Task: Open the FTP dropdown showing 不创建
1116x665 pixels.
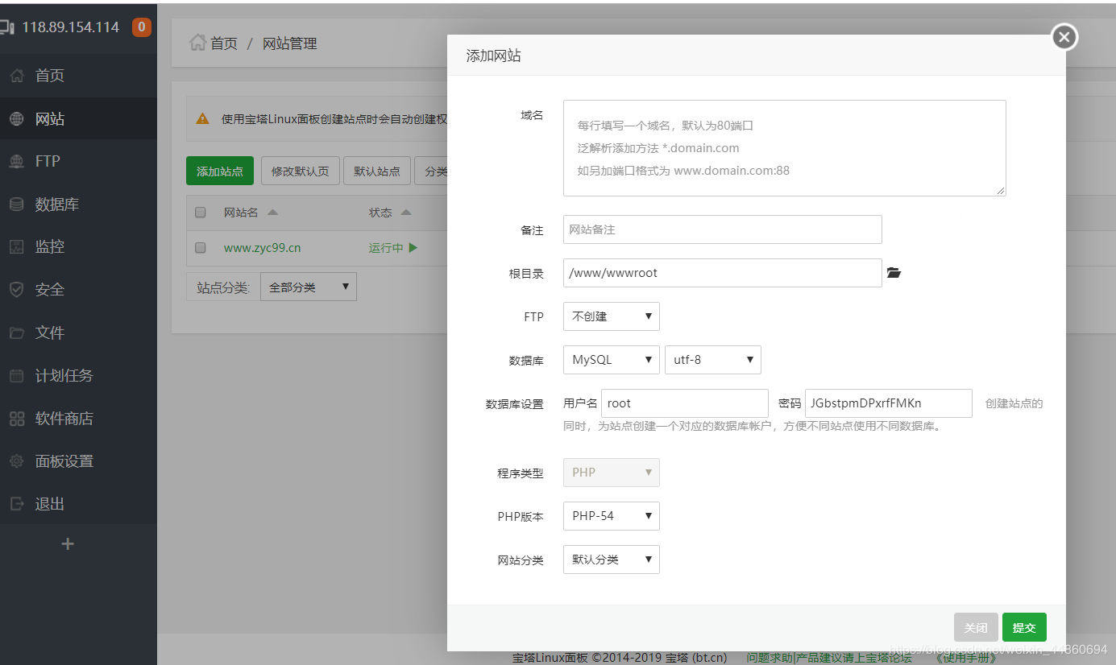Action: pyautogui.click(x=612, y=316)
